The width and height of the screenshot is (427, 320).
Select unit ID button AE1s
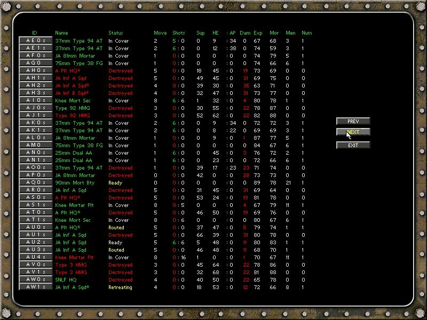tap(35, 48)
